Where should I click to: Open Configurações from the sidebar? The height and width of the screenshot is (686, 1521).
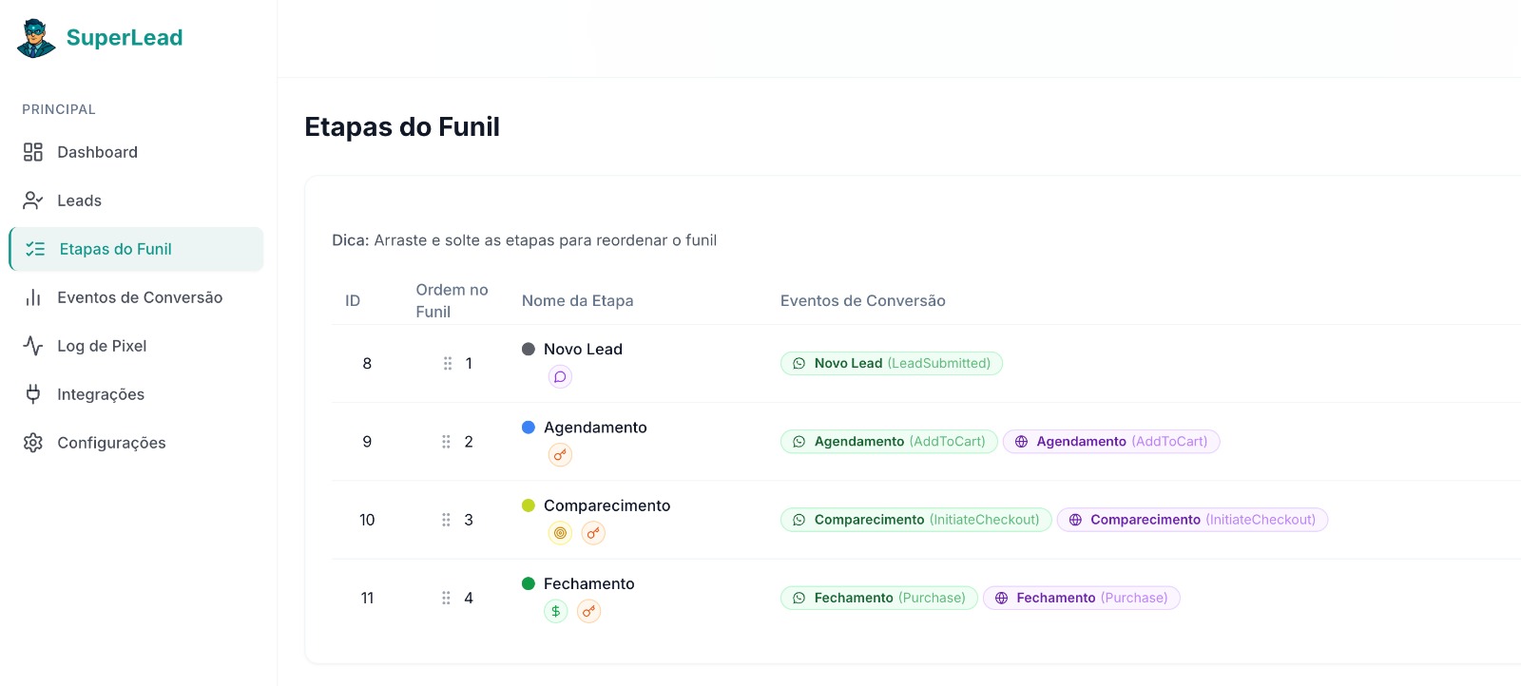click(136, 443)
